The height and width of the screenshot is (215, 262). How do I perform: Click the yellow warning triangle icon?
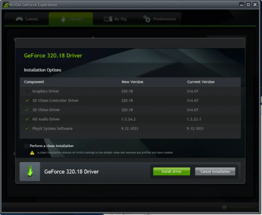(x=32, y=152)
